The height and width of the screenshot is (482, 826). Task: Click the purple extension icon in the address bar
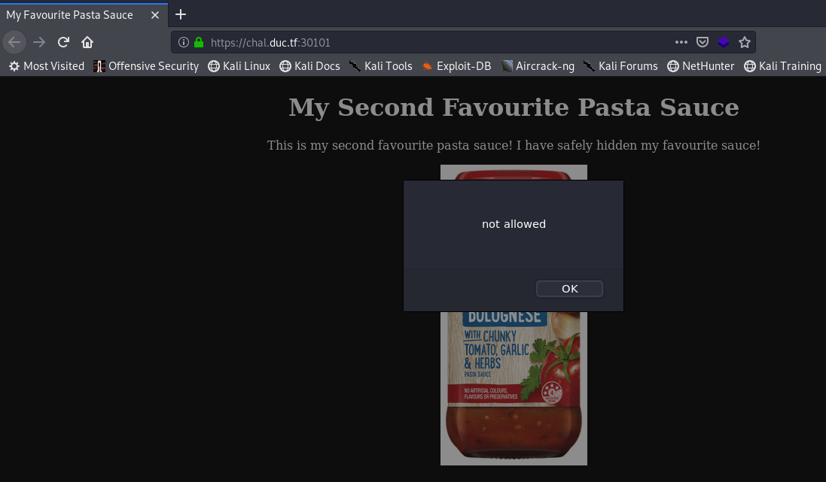pyautogui.click(x=724, y=42)
